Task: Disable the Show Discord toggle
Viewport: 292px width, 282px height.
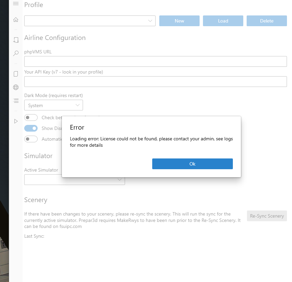Action: click(31, 128)
